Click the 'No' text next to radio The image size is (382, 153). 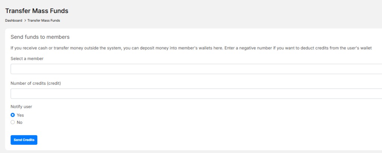(x=19, y=122)
